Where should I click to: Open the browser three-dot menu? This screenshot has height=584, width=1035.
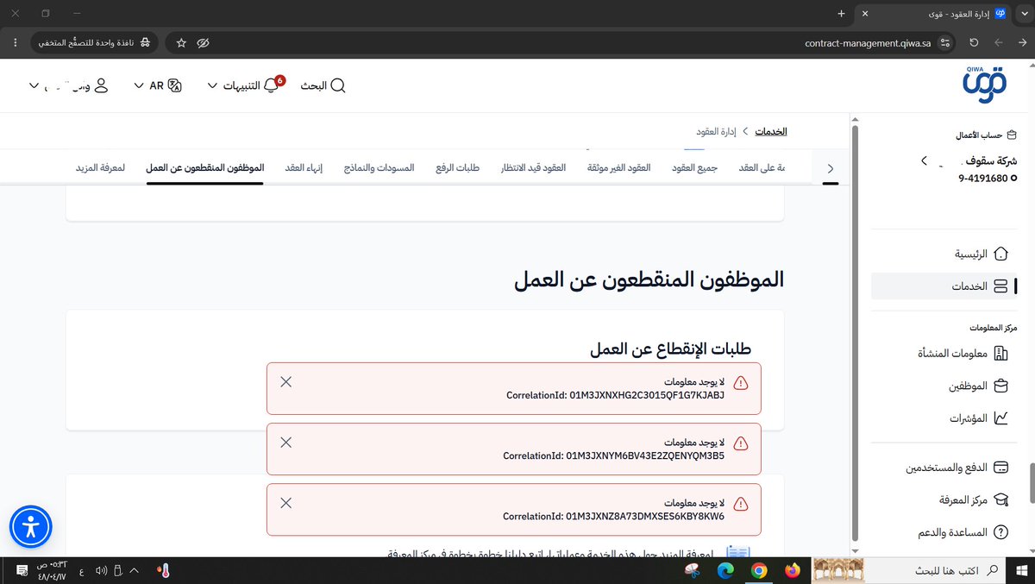pos(16,42)
